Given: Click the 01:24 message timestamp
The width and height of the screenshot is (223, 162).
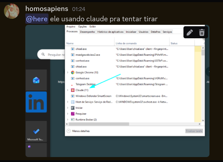Looking at the screenshot, I should 79,9.
